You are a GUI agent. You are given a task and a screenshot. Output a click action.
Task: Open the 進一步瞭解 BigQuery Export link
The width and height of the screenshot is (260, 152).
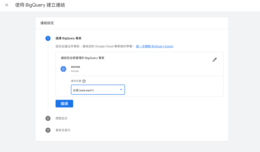[155, 46]
